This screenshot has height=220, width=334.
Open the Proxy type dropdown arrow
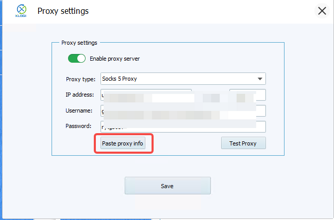[x=260, y=79]
